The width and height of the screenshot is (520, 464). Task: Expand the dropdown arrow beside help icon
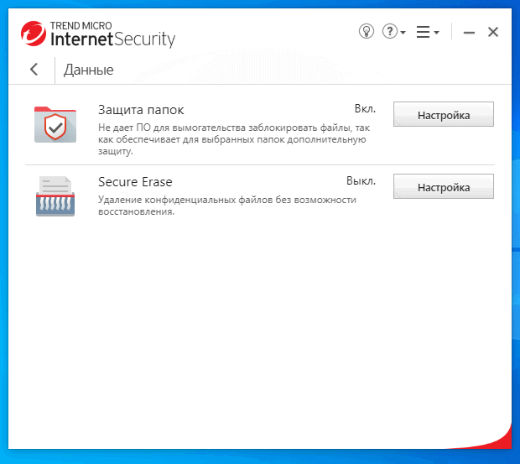[403, 33]
